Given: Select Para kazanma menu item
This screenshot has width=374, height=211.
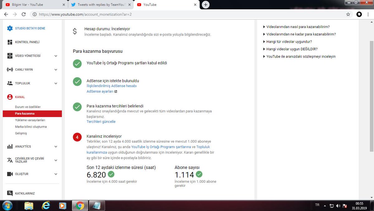Looking at the screenshot, I should click(32, 114).
